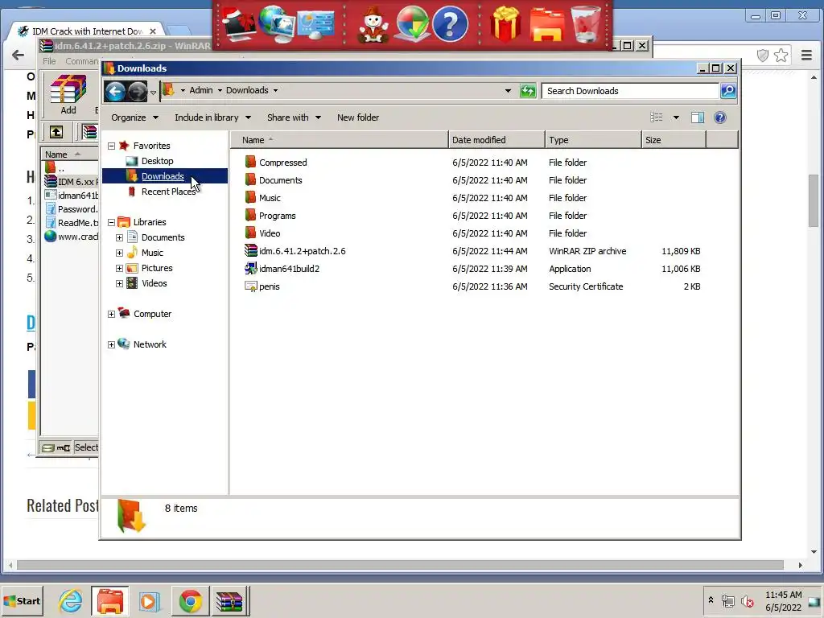Open the recent locations dropdown beside Forward
824x618 pixels.
153,93
